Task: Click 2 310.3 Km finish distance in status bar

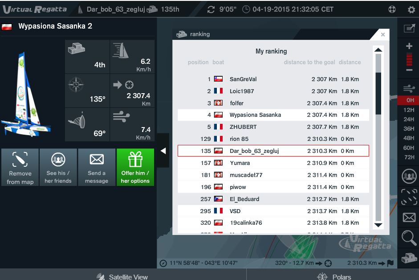Action: click(362, 263)
